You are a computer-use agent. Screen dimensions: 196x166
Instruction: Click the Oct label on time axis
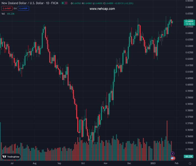(83, 163)
